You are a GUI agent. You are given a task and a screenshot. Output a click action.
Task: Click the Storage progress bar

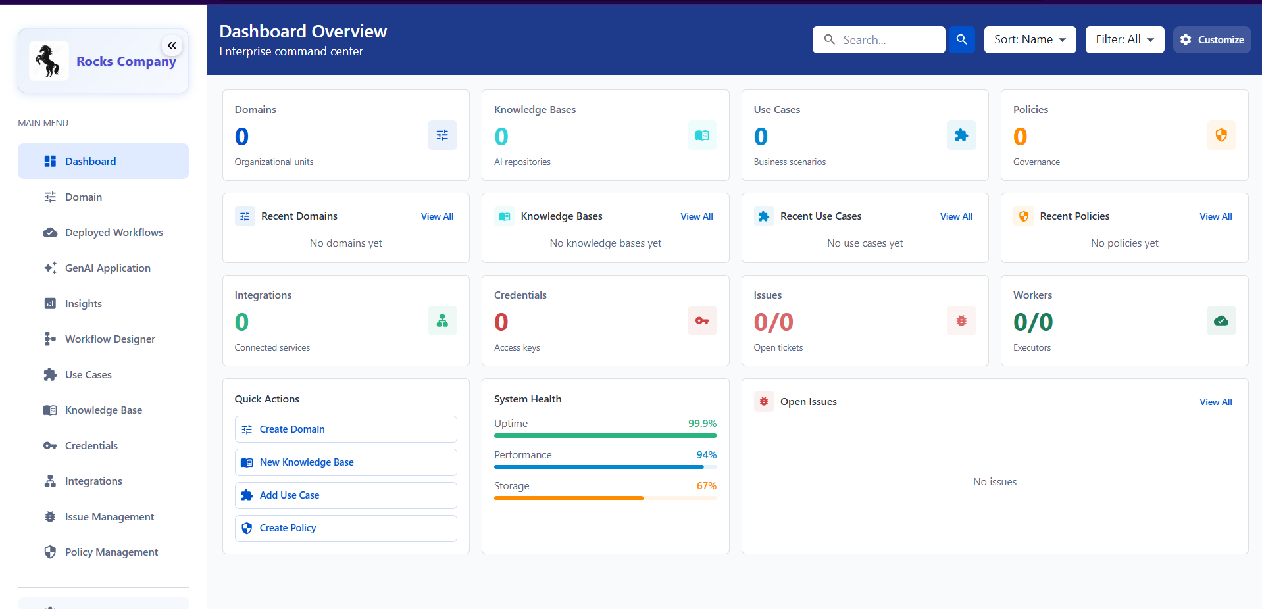tap(605, 498)
